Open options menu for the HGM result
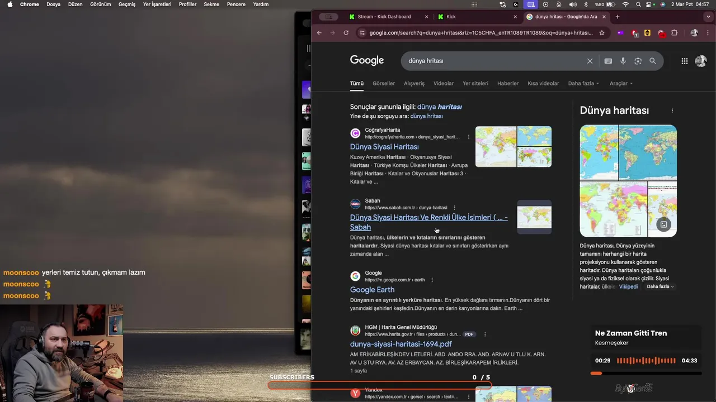The height and width of the screenshot is (402, 716). tap(485, 334)
